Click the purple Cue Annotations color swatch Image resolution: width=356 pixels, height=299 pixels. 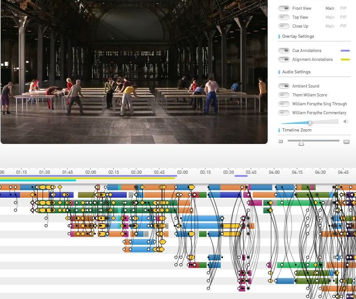coord(345,51)
